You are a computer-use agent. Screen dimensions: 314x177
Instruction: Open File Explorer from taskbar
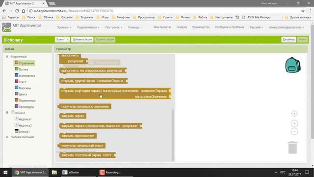coord(54,173)
